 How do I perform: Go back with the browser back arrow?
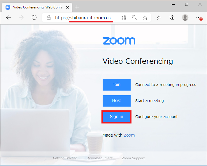tap(8, 17)
